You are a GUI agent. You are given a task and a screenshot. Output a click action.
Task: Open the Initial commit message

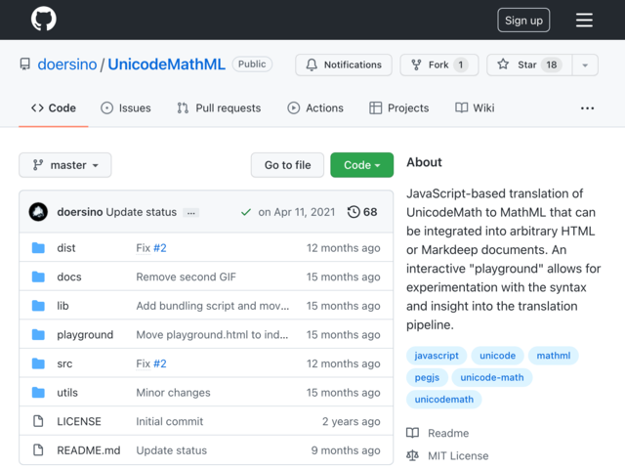click(x=169, y=421)
